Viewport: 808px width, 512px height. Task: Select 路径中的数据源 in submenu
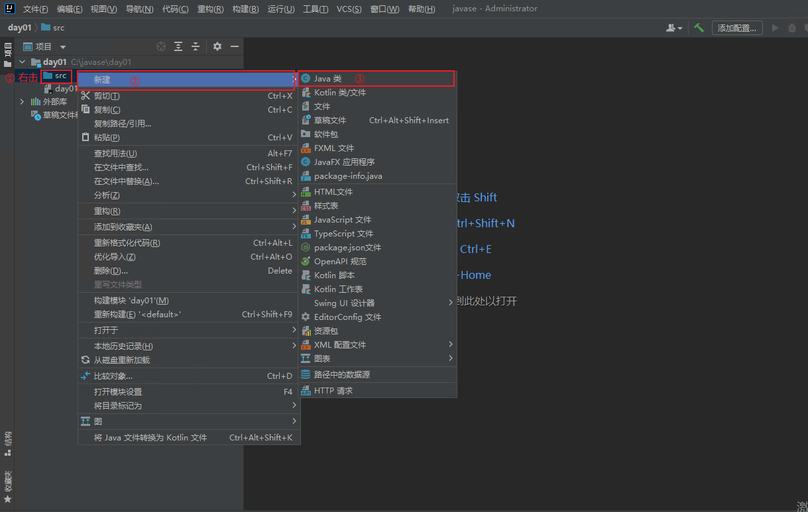click(x=376, y=374)
